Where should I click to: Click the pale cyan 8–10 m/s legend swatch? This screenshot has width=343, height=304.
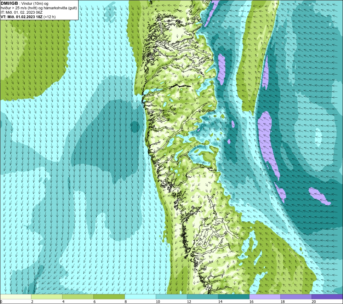[140, 297]
